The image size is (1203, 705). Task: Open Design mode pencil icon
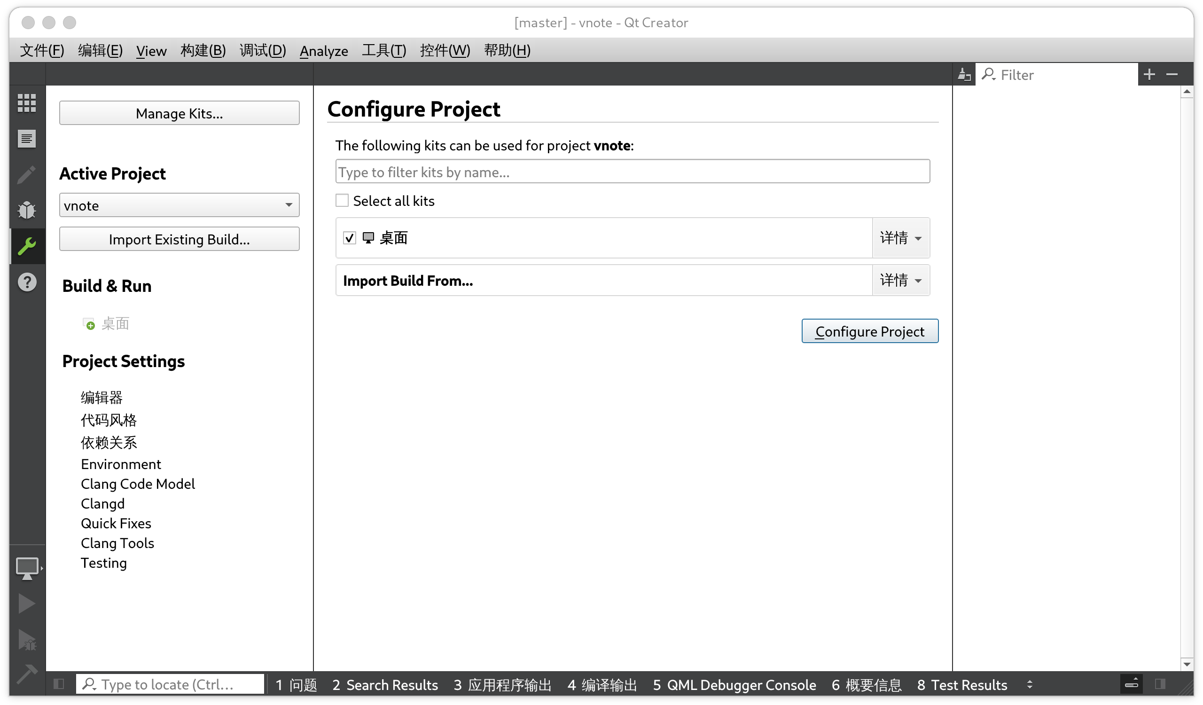click(x=27, y=175)
